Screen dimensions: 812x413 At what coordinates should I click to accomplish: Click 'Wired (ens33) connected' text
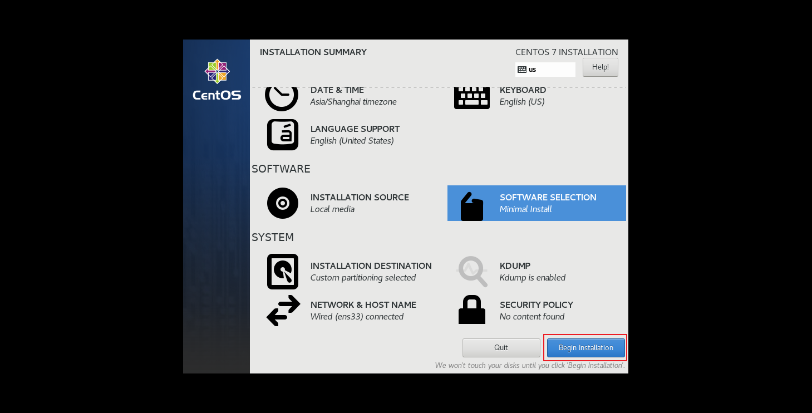pyautogui.click(x=357, y=317)
